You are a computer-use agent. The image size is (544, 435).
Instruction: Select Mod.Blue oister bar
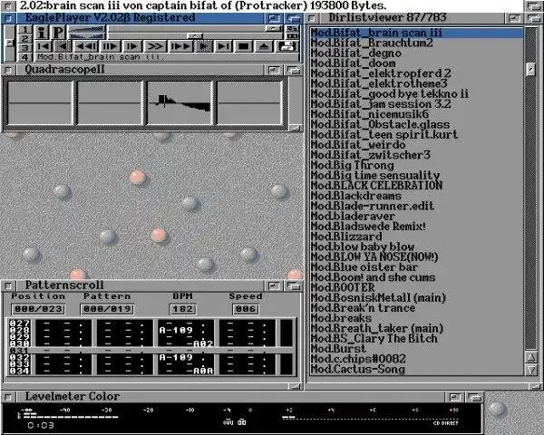[x=416, y=267]
